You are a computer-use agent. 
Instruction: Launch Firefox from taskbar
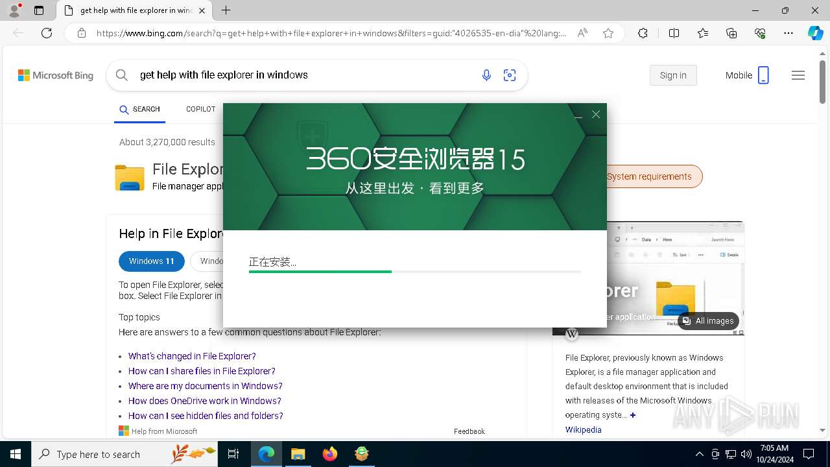[330, 454]
